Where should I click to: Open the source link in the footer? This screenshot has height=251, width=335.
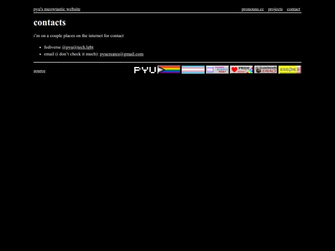[39, 71]
